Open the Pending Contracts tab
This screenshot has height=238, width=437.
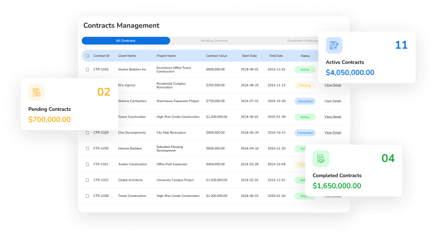pos(214,41)
